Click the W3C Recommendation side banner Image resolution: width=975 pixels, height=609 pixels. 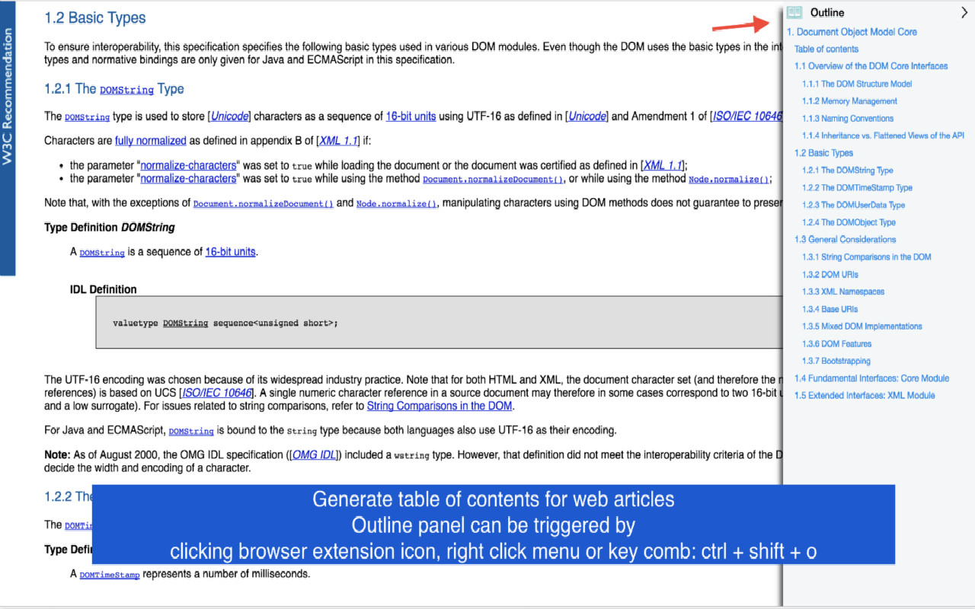coord(8,139)
